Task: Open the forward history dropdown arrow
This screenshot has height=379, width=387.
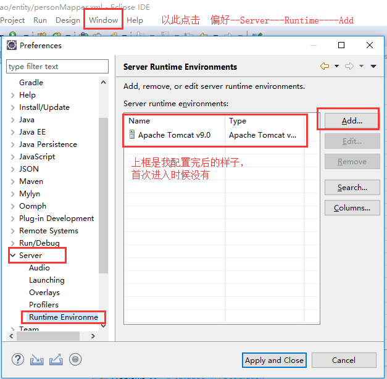Action: [361, 66]
